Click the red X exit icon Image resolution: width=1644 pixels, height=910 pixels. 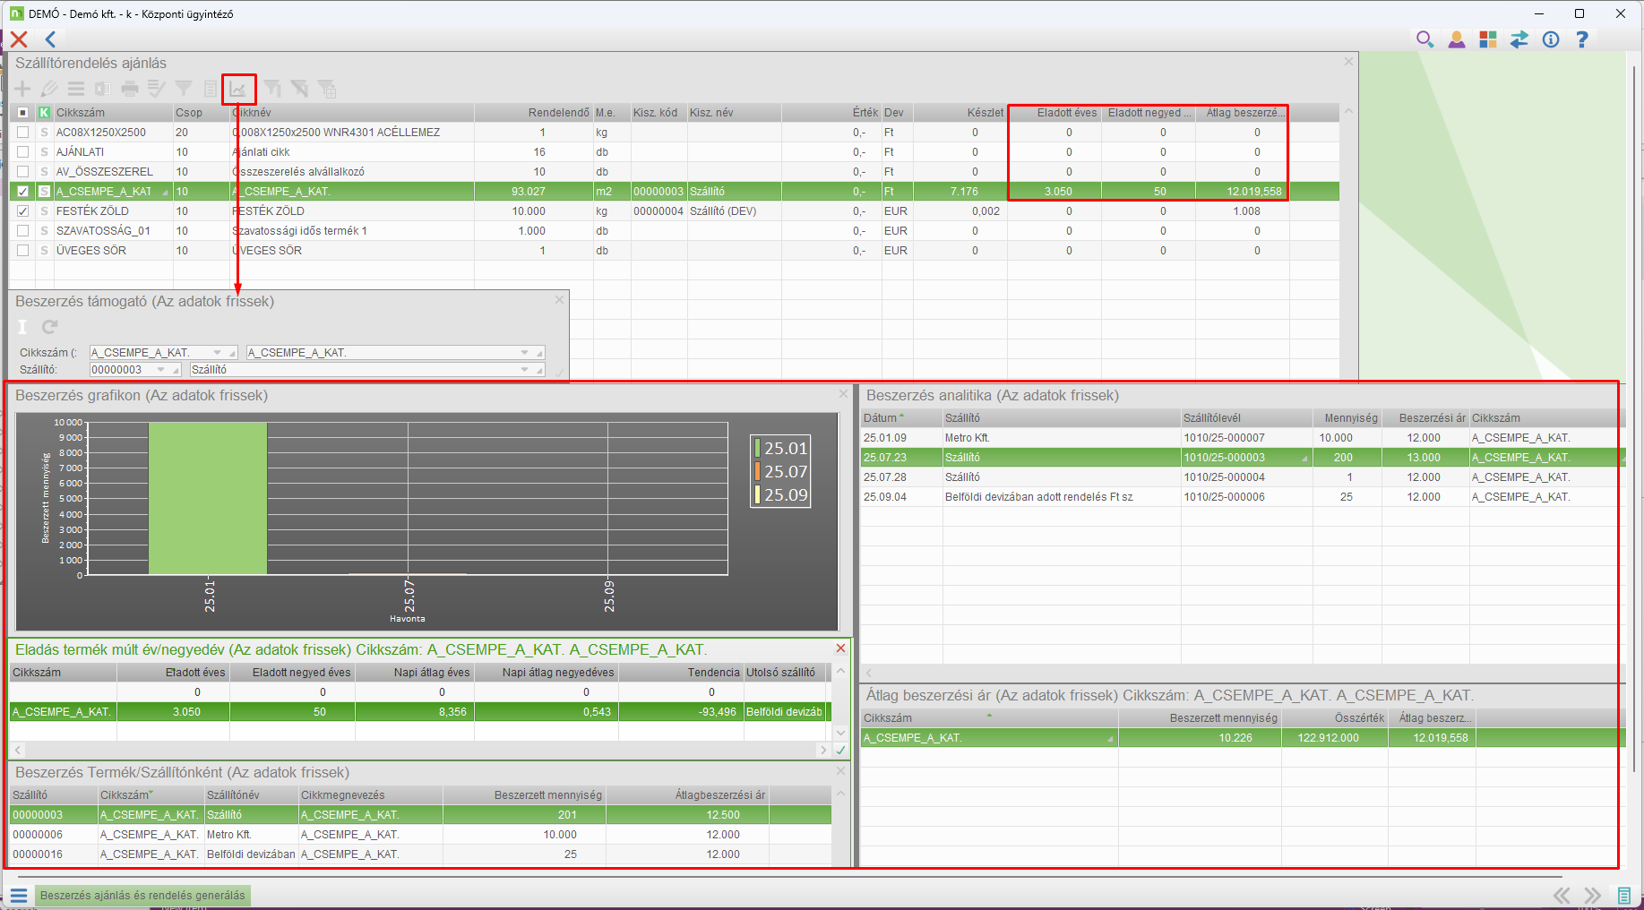[x=19, y=39]
